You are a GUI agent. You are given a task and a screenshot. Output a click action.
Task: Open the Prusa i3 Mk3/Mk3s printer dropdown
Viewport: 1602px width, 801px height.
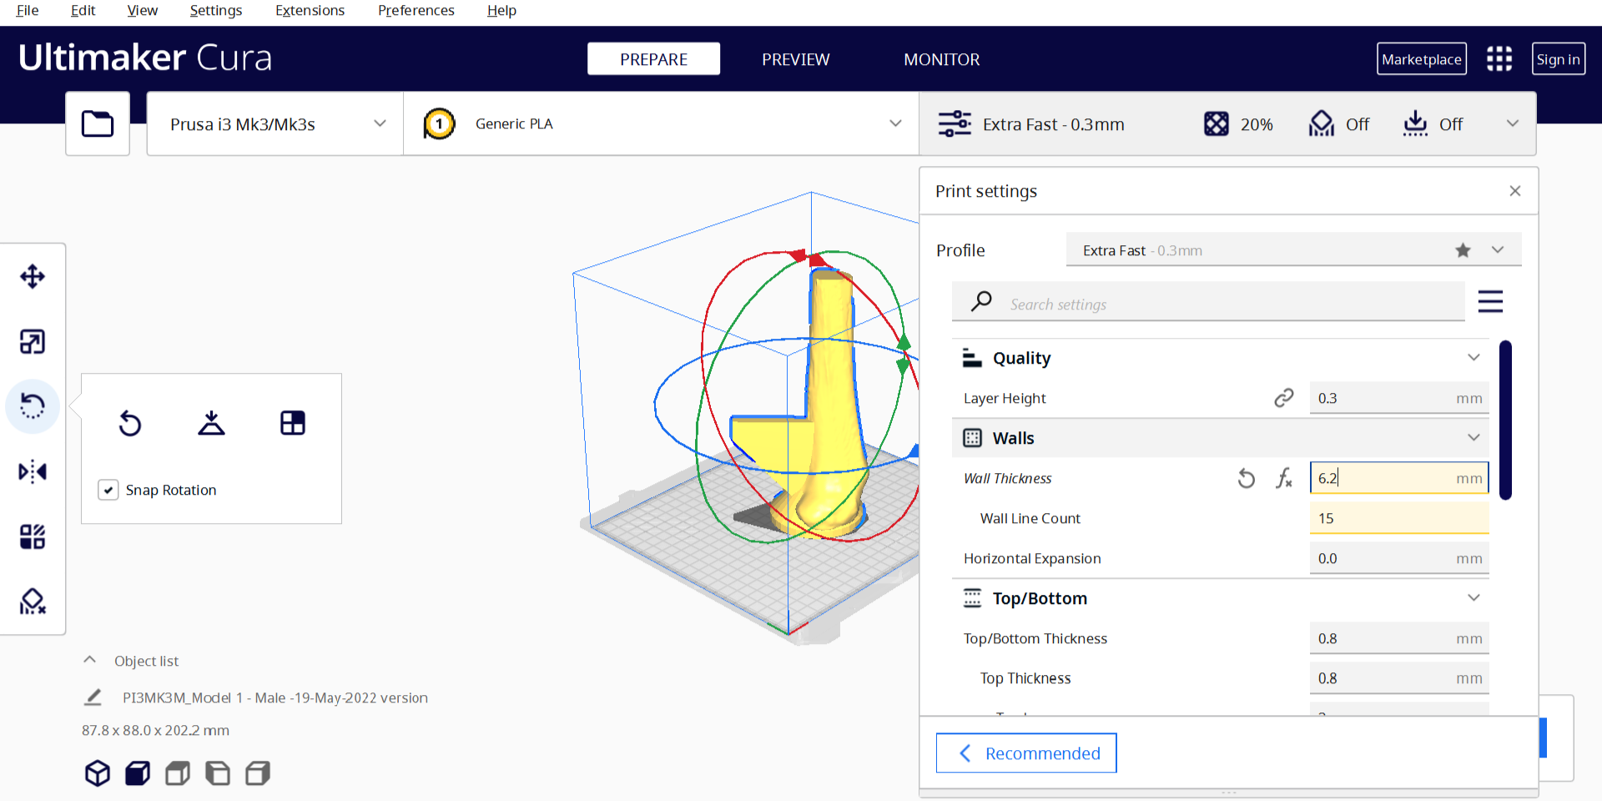click(x=275, y=124)
